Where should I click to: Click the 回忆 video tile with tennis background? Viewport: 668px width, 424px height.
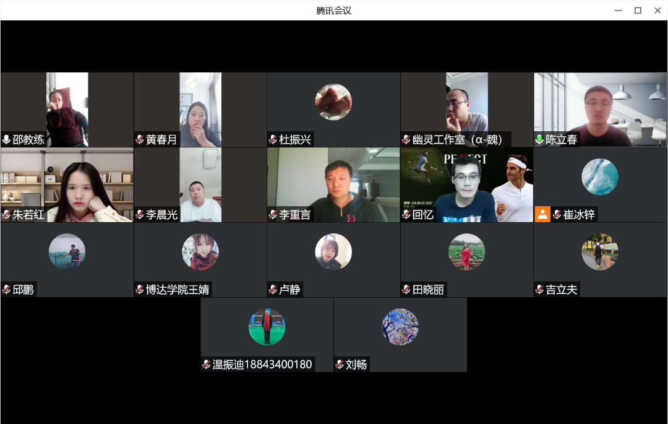coord(467,185)
